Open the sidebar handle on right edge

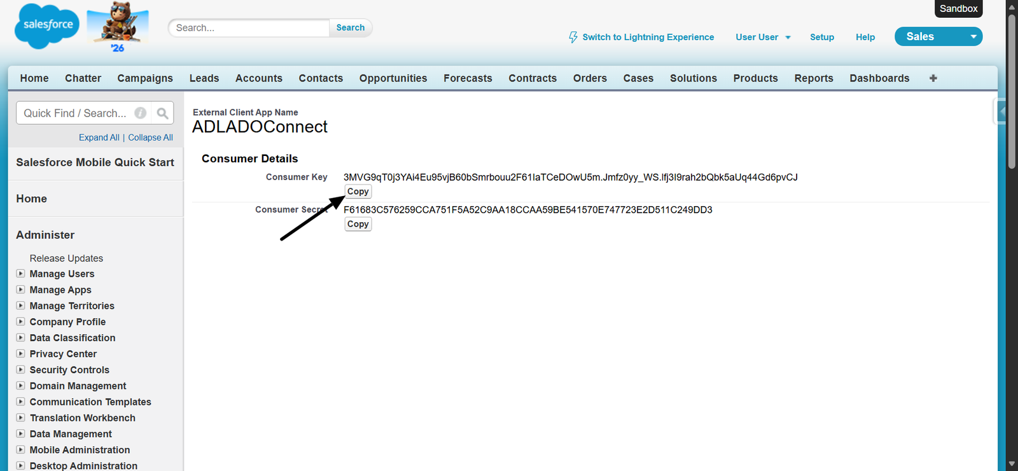[x=1000, y=111]
